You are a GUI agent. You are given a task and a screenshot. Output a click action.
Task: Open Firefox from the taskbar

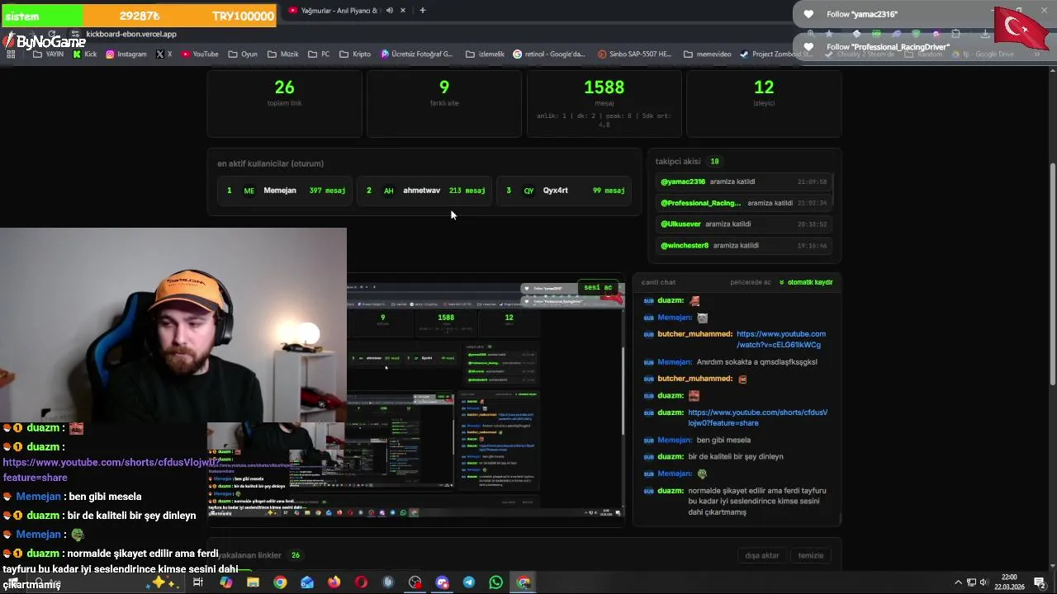click(334, 582)
